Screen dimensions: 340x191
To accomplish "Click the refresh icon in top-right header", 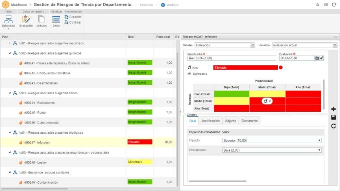I will [334, 5].
